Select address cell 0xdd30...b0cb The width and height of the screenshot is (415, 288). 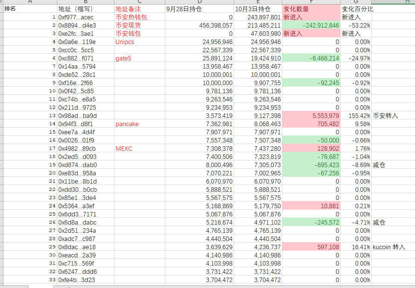86,190
